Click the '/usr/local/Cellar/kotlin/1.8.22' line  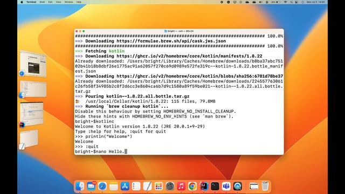pos(145,101)
